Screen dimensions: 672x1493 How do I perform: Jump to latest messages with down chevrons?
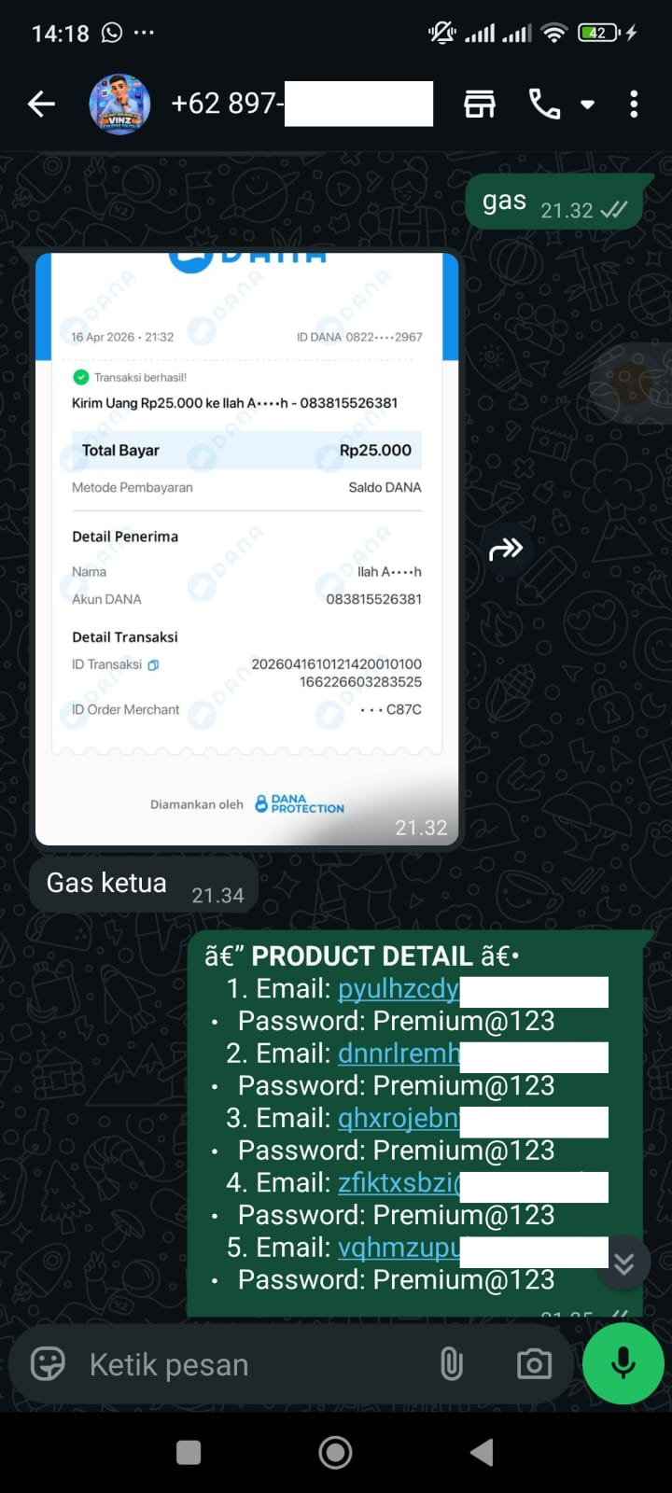[x=623, y=1263]
